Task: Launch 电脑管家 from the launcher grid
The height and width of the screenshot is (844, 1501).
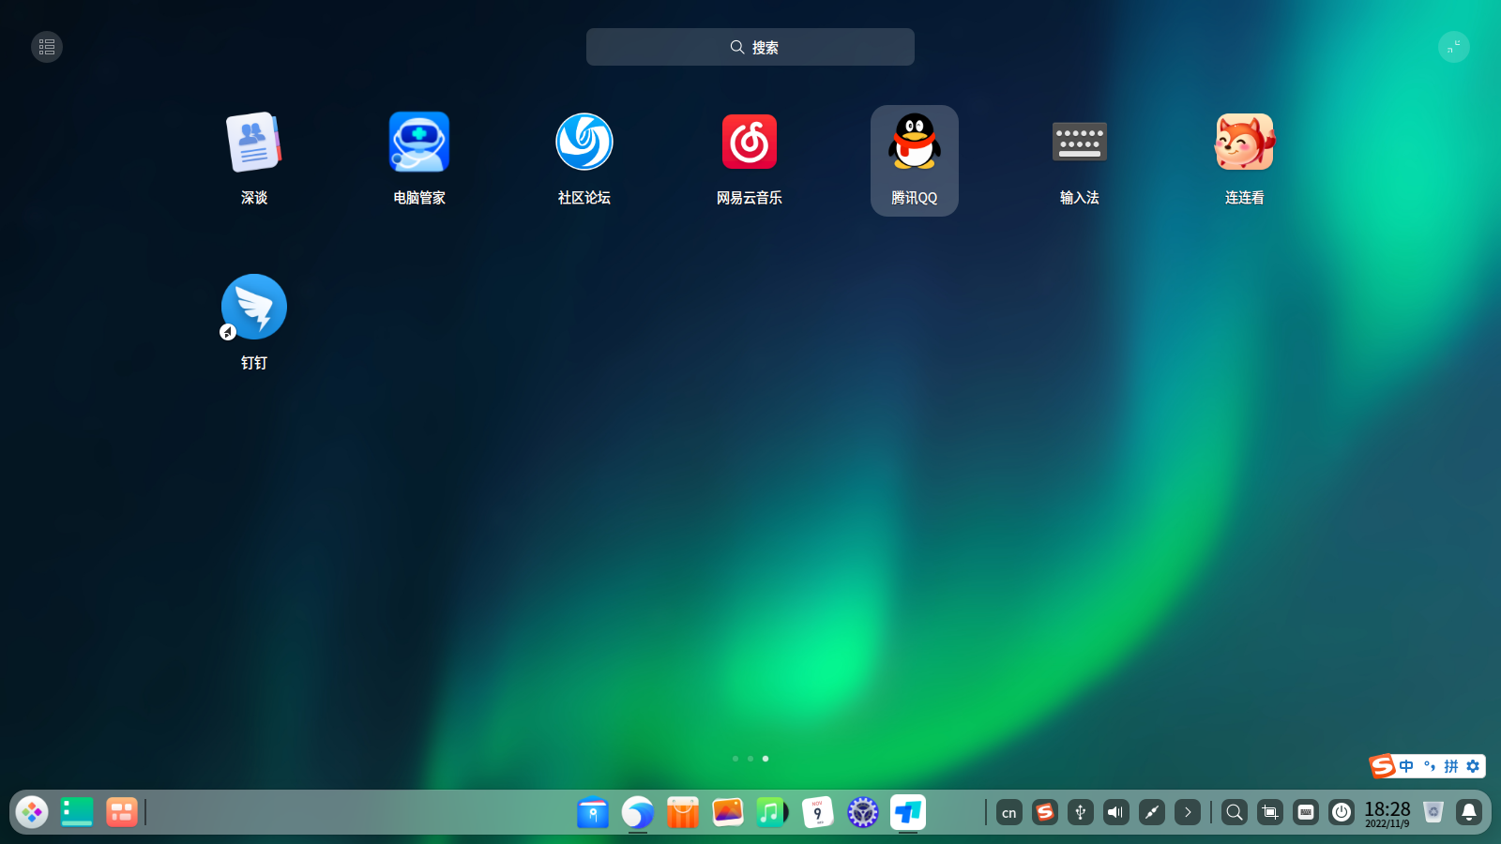Action: coord(419,143)
